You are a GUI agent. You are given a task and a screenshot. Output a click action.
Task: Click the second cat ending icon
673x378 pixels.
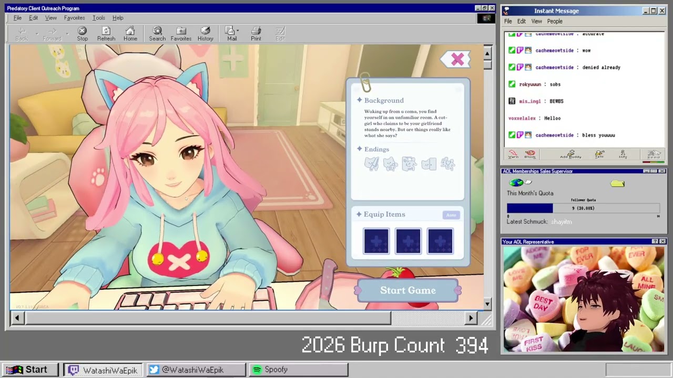coord(391,164)
